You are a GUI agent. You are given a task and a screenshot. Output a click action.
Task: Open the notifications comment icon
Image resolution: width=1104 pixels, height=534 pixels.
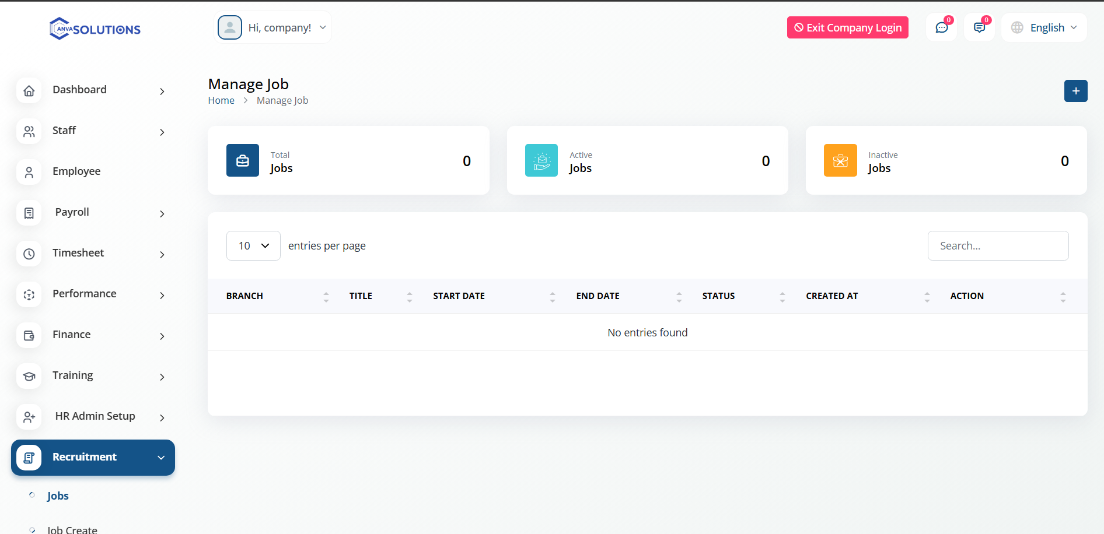coord(979,28)
